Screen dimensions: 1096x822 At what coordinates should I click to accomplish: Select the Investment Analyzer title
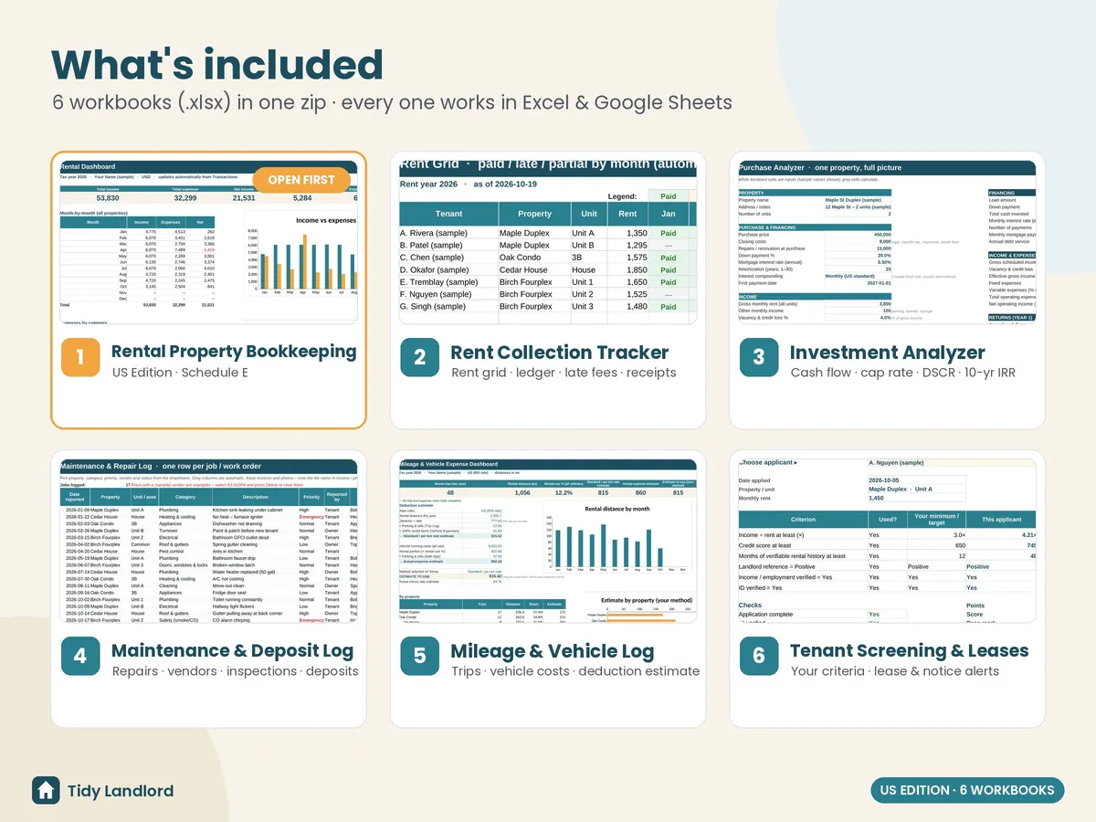(x=888, y=352)
